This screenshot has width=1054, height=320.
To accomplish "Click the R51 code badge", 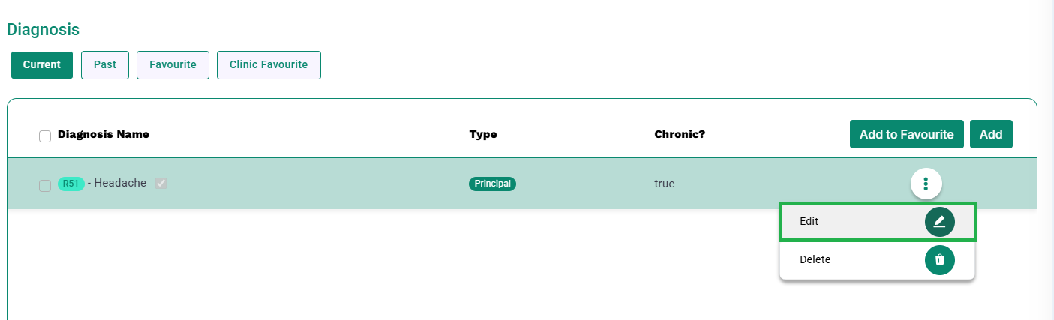I will [x=71, y=184].
